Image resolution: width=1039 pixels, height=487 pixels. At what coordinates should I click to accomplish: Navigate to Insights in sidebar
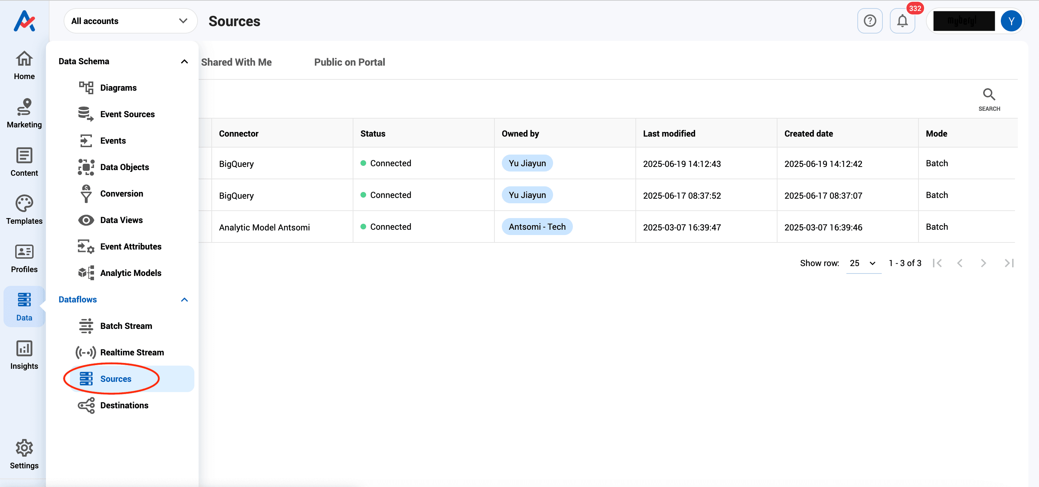click(24, 354)
